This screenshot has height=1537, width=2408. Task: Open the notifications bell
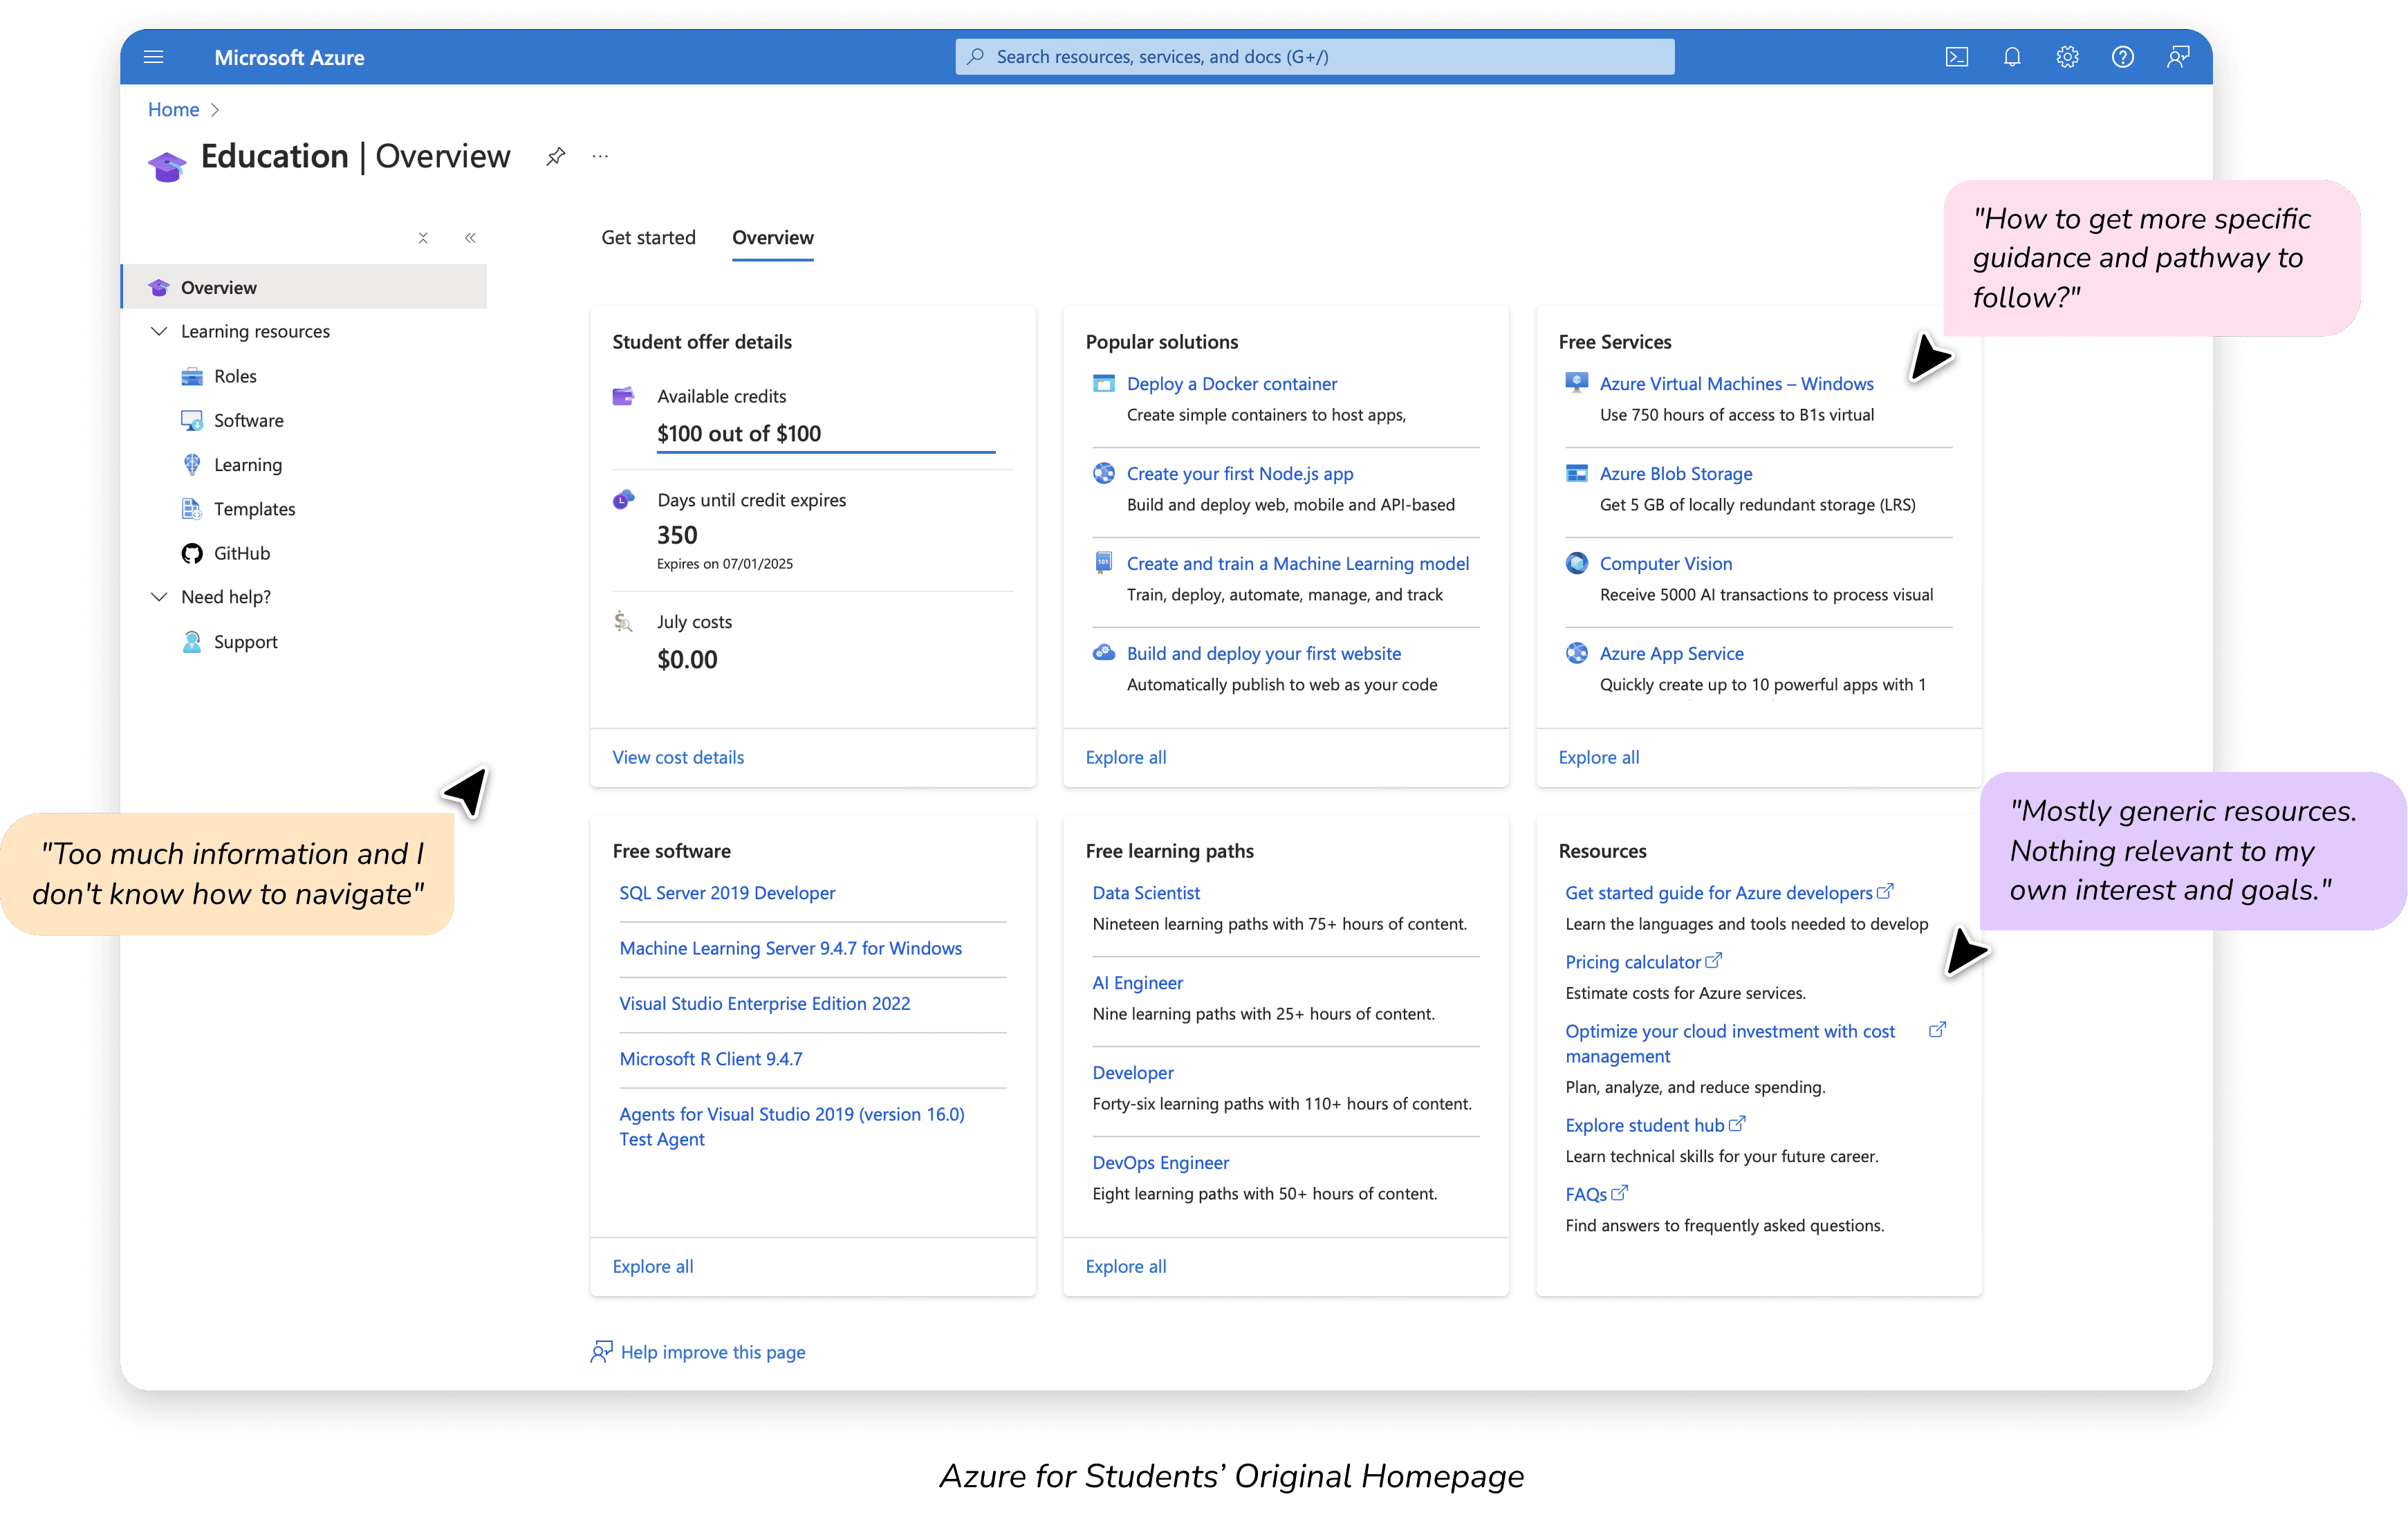pyautogui.click(x=2012, y=57)
